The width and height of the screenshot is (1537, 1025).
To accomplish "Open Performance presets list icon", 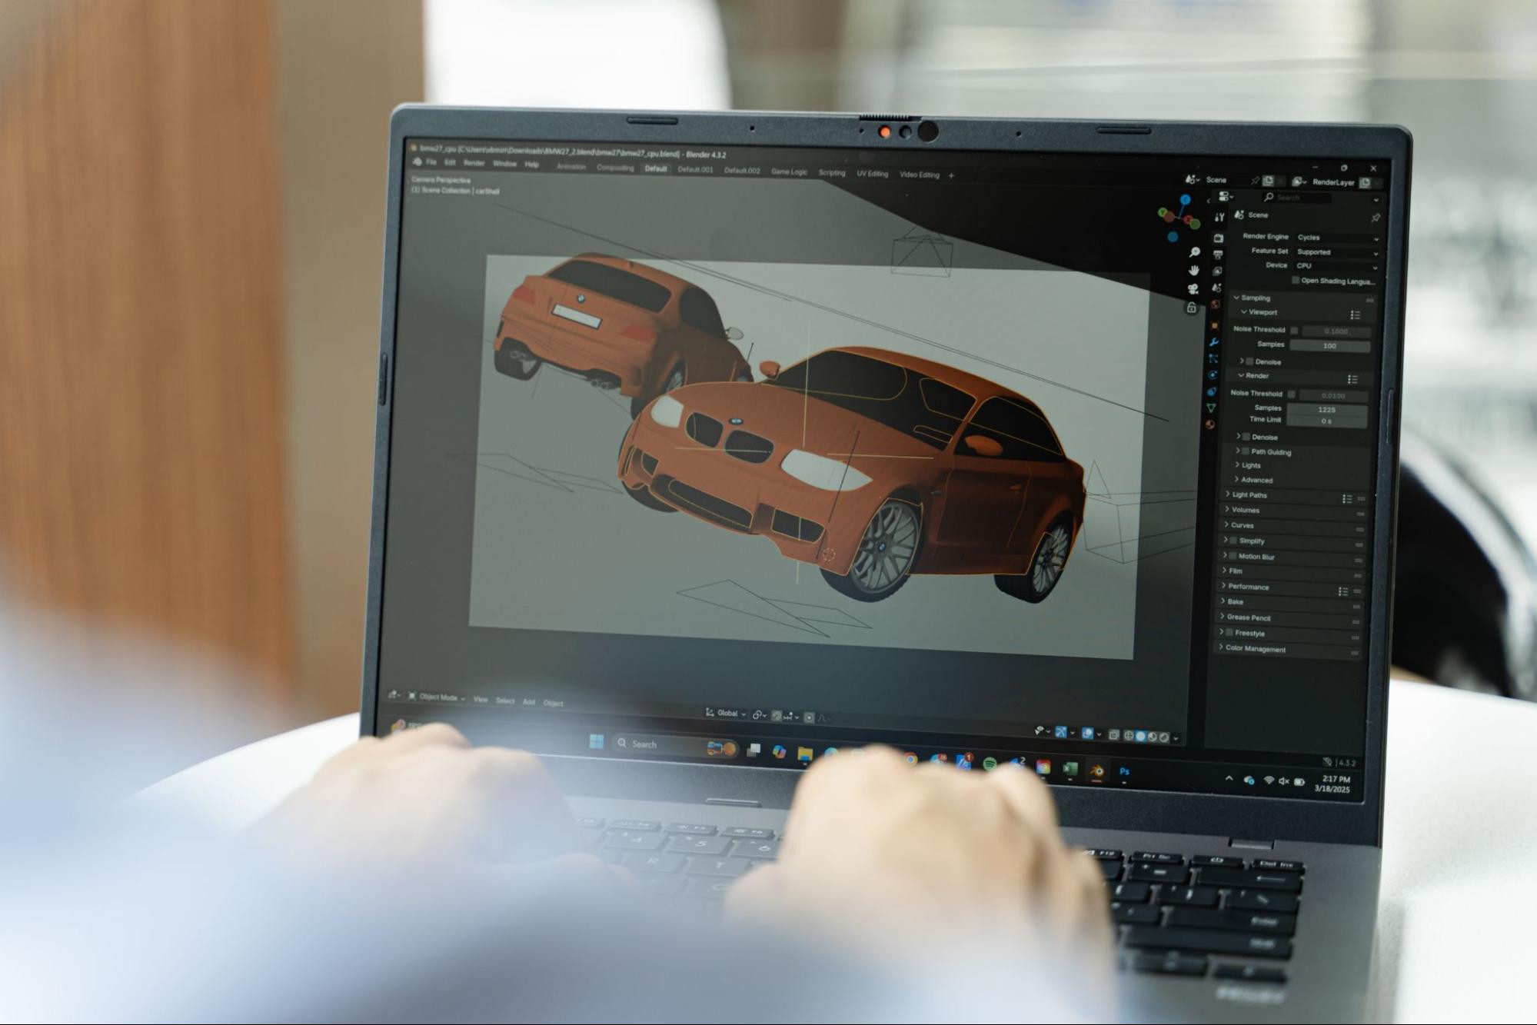I will pyautogui.click(x=1342, y=591).
